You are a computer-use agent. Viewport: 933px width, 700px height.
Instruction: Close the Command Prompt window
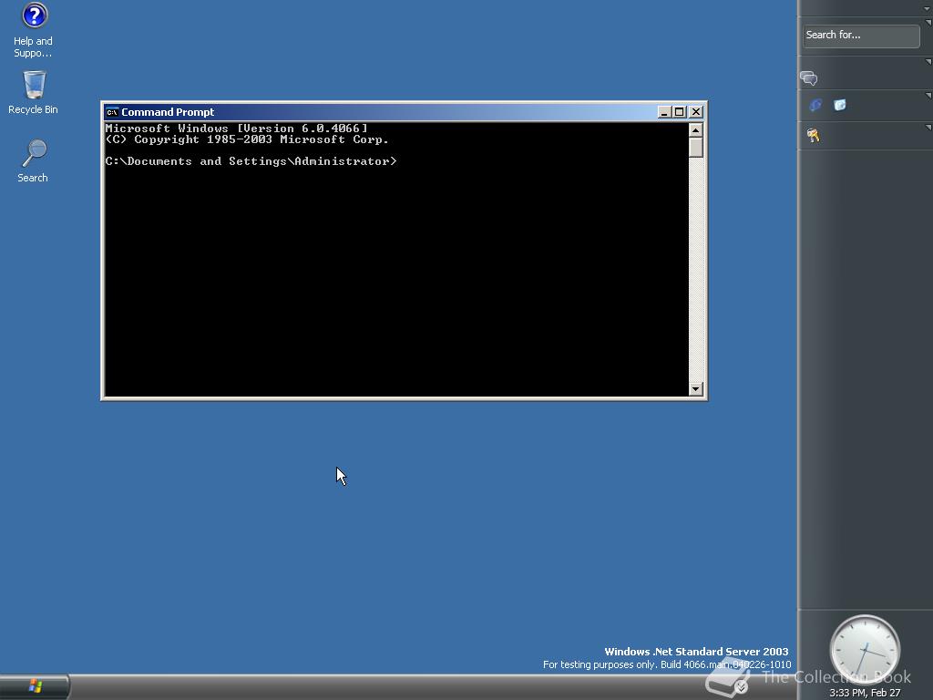696,112
